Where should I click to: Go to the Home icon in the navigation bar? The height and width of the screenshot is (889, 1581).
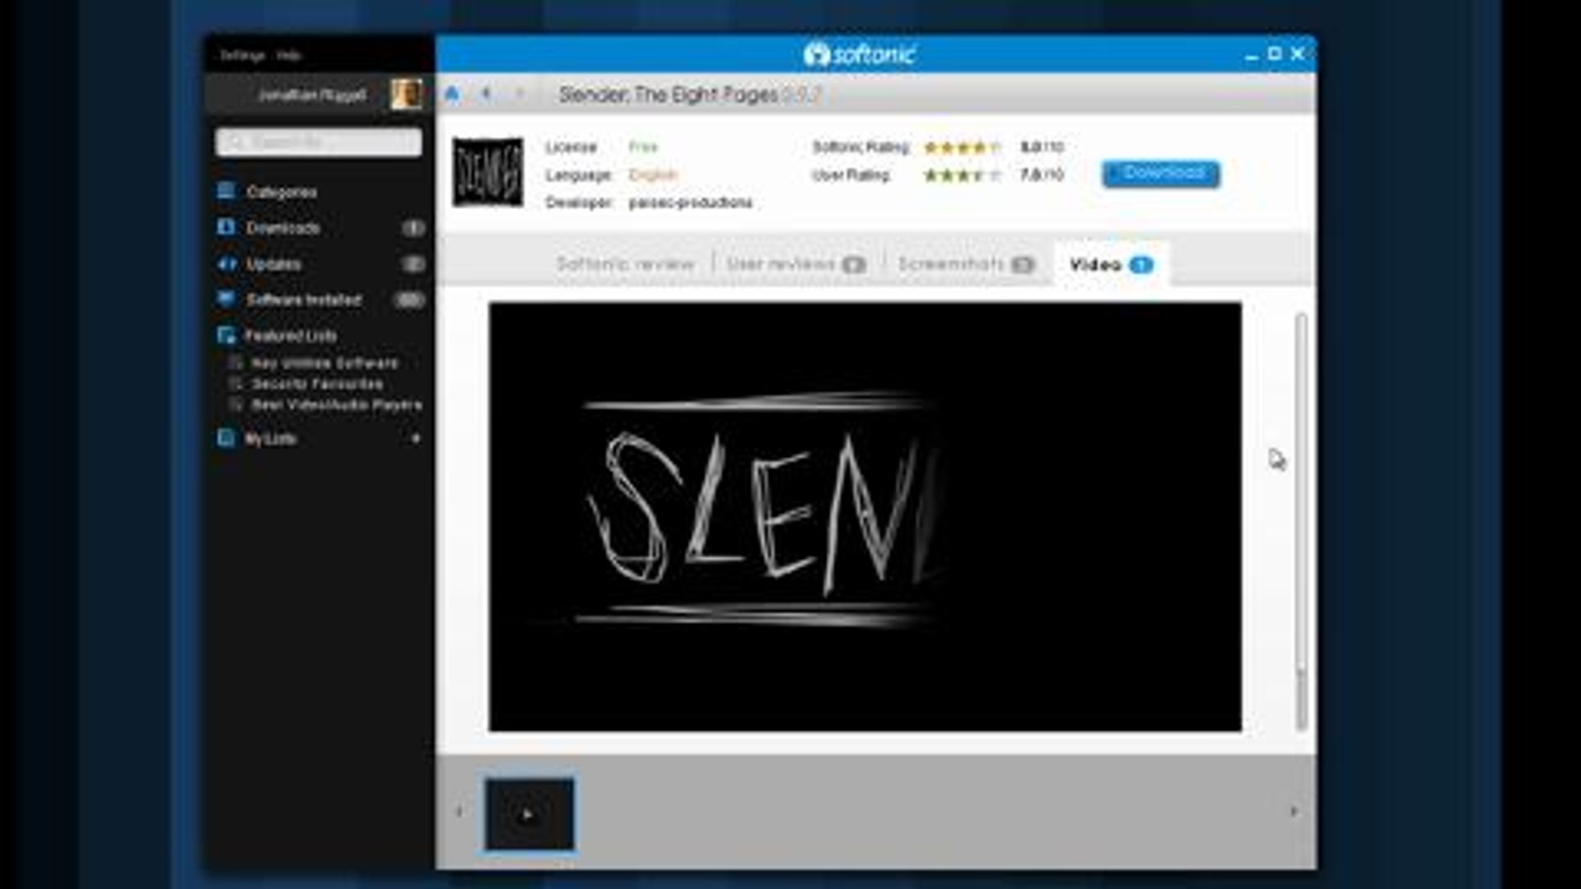[451, 94]
